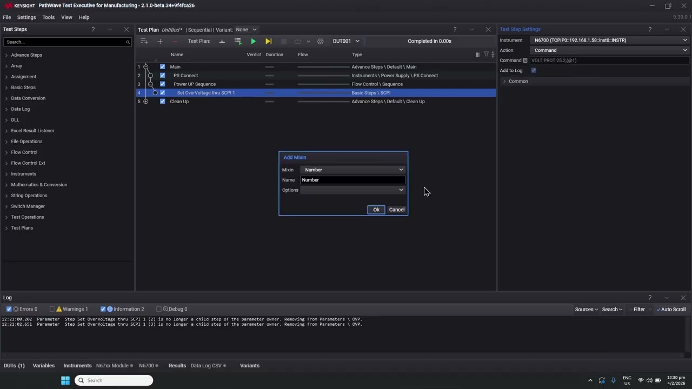Open the Mixin type dropdown
The height and width of the screenshot is (389, 692).
coord(352,170)
